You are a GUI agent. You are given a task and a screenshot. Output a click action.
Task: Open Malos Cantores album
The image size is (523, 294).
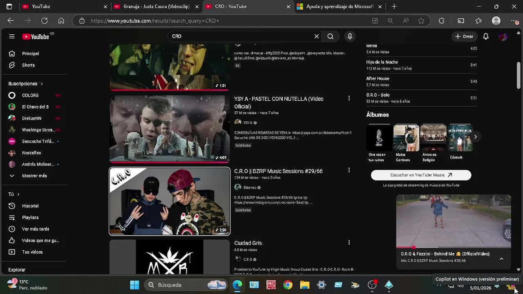(406, 138)
